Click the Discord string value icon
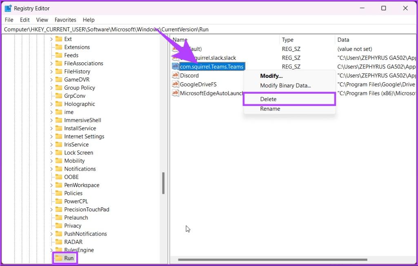This screenshot has width=418, height=266. (176, 75)
